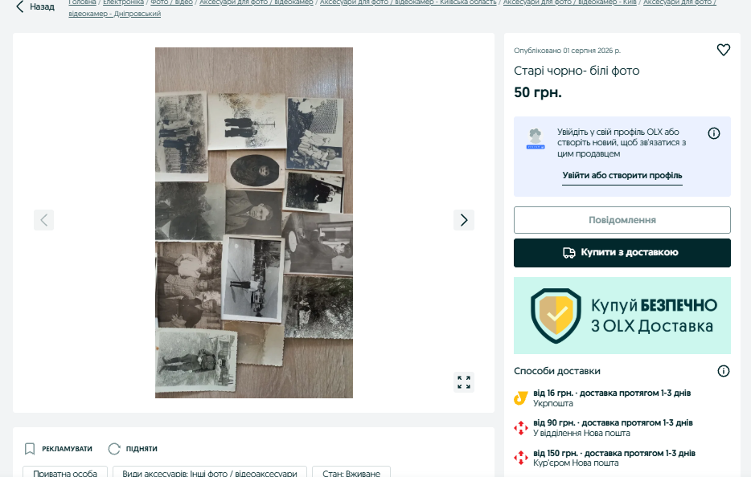The image size is (751, 477).
Task: Click Увійти або створити профіль link
Action: [622, 176]
